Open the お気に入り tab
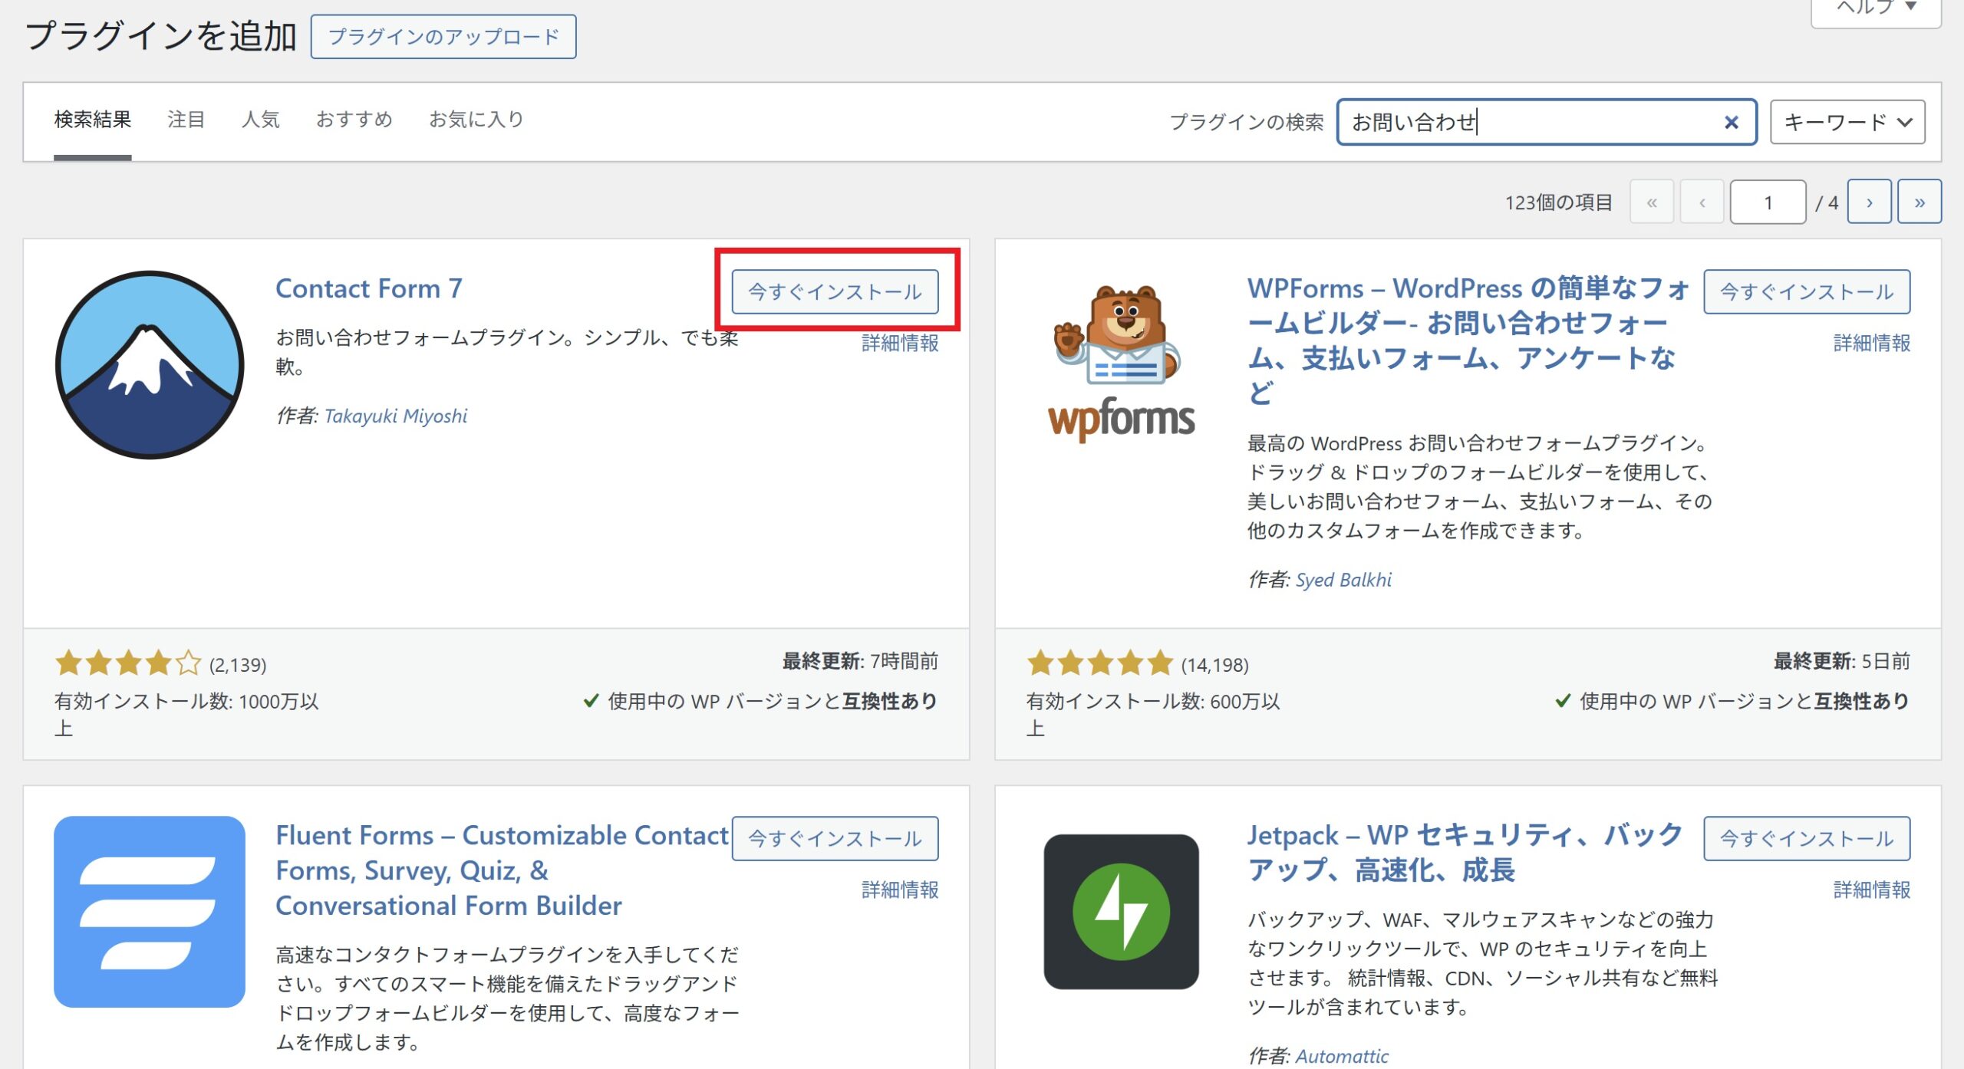1964x1069 pixels. pyautogui.click(x=476, y=120)
